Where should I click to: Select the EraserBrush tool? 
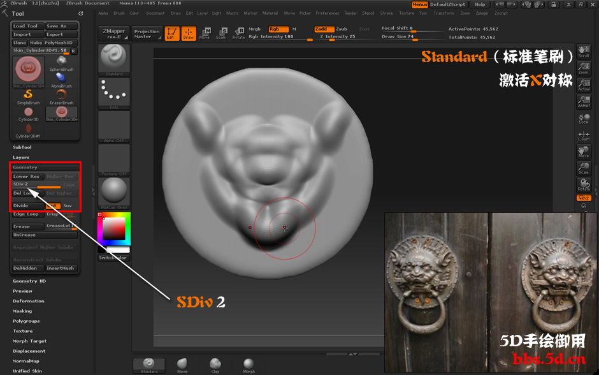(x=62, y=97)
